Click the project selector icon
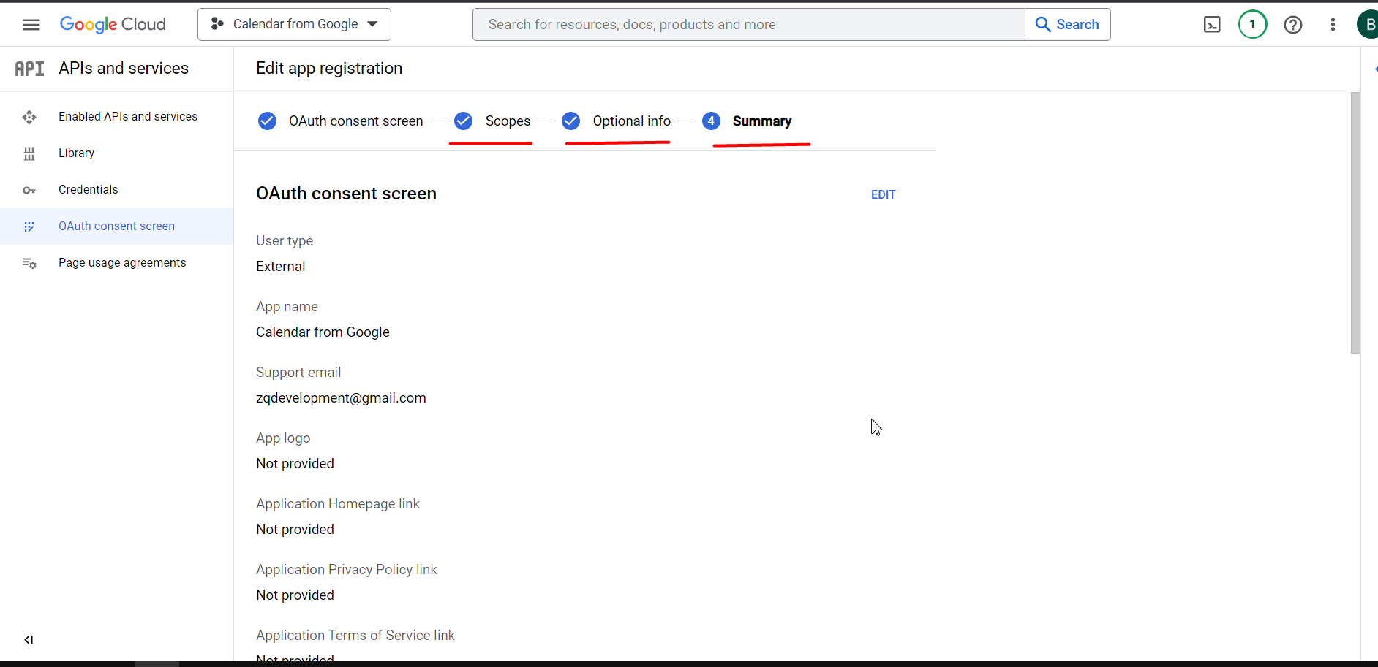This screenshot has width=1378, height=667. coord(217,24)
